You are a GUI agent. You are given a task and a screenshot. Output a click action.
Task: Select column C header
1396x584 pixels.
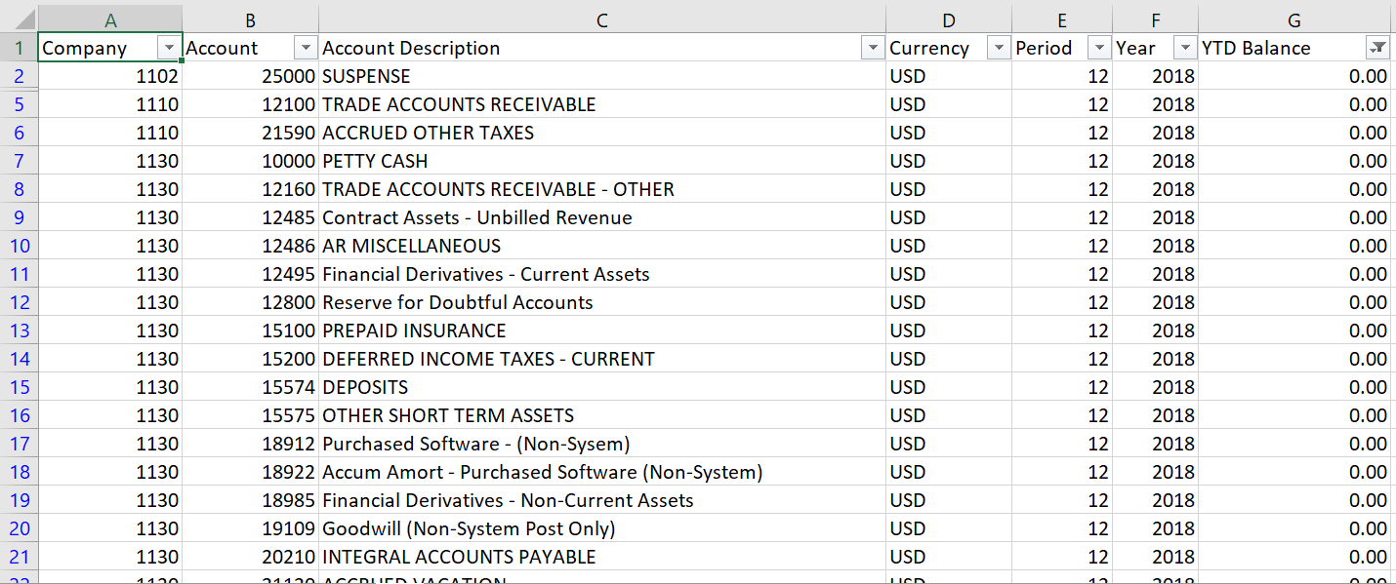[x=602, y=19]
